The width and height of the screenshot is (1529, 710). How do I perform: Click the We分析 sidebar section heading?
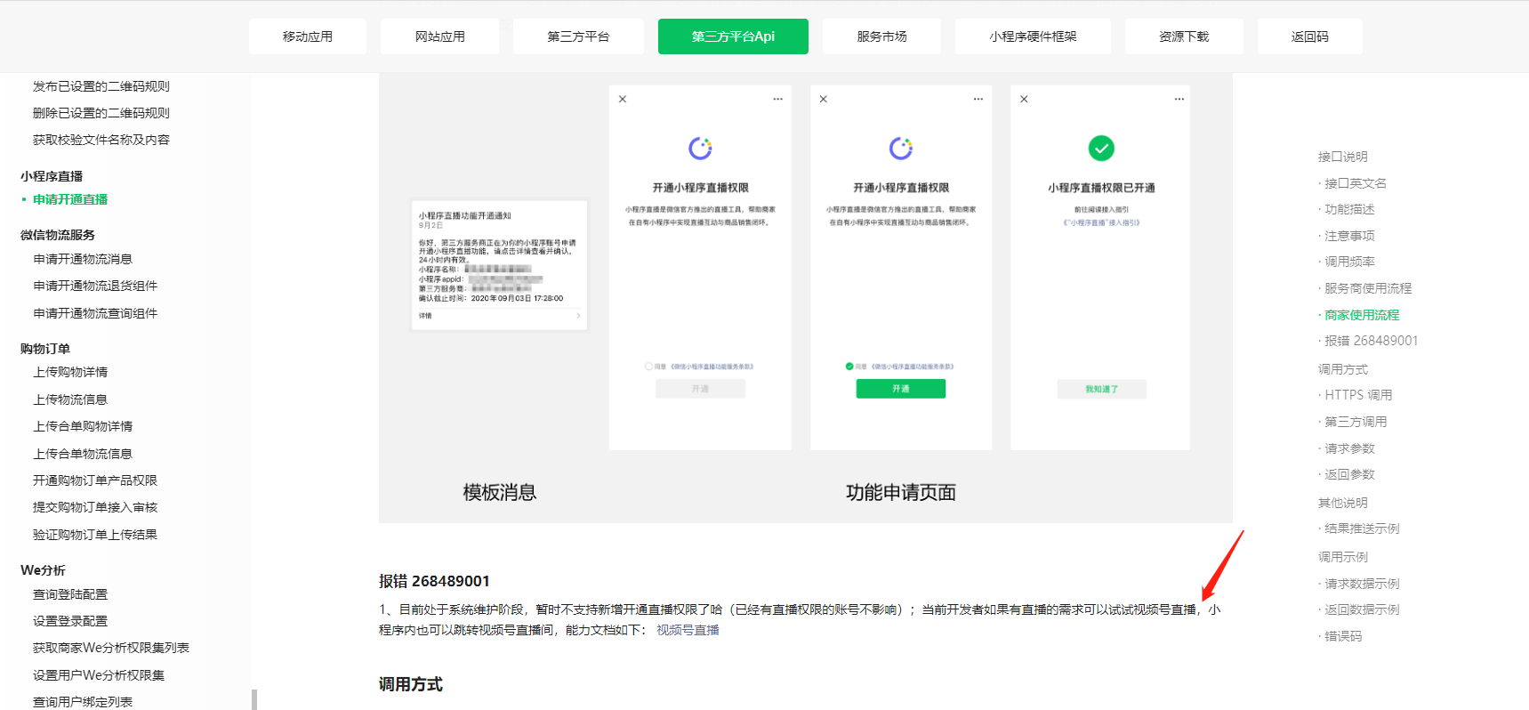pos(43,570)
